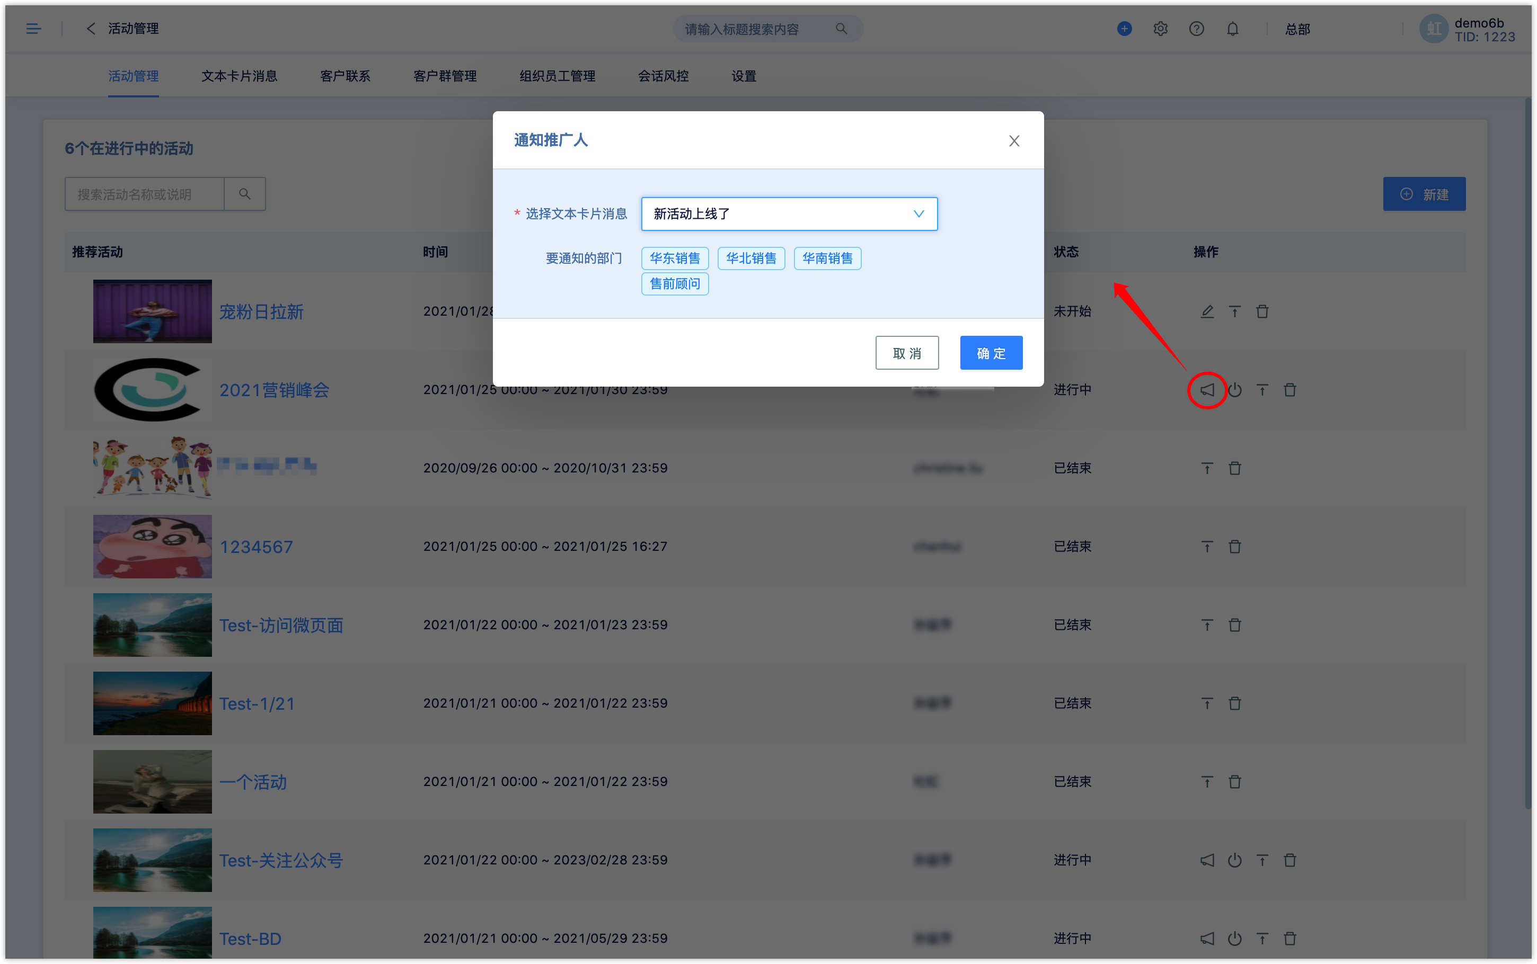Switch to the 活动管理 tab
Viewport: 1537px width, 964px height.
pos(133,76)
